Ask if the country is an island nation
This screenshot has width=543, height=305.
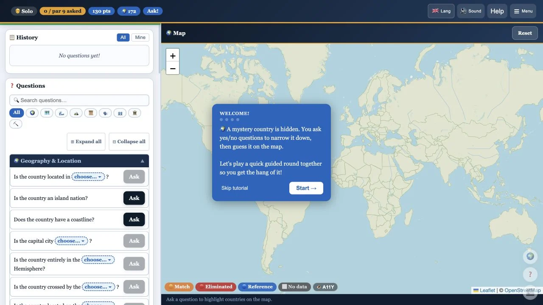134,198
